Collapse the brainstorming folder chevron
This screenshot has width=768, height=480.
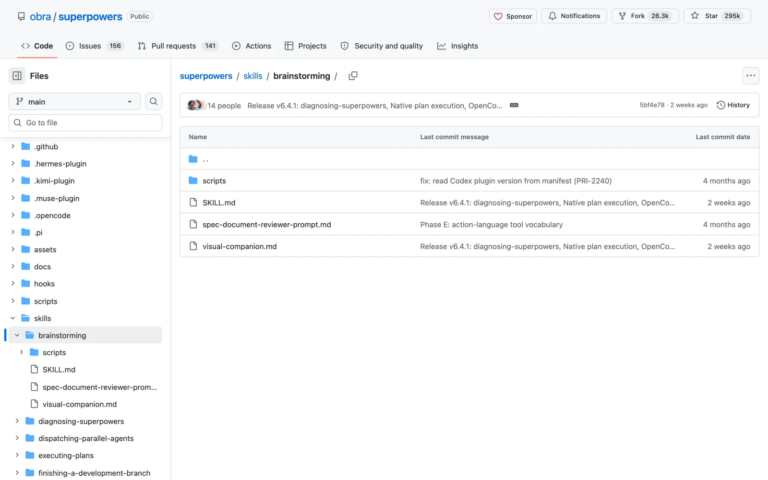point(17,336)
